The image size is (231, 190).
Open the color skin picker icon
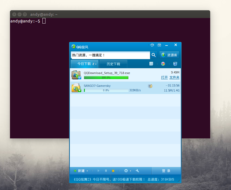click(163, 64)
